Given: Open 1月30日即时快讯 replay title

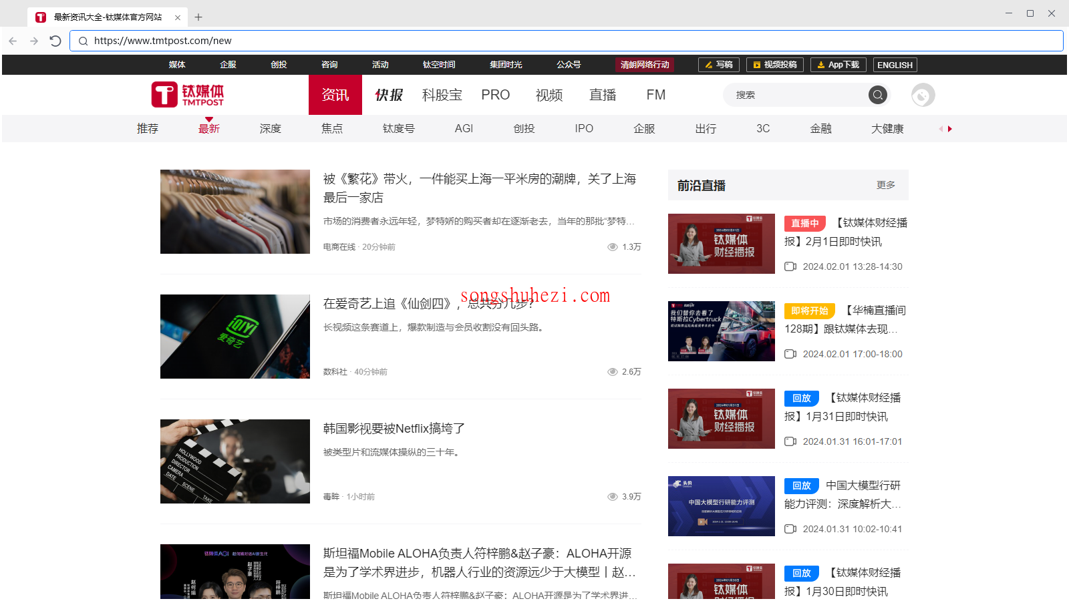Looking at the screenshot, I should coord(843,582).
